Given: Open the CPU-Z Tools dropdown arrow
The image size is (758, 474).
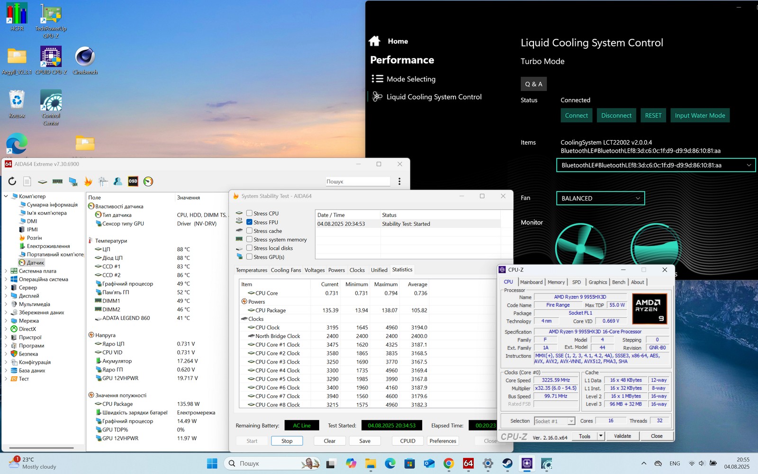Looking at the screenshot, I should click(x=601, y=436).
